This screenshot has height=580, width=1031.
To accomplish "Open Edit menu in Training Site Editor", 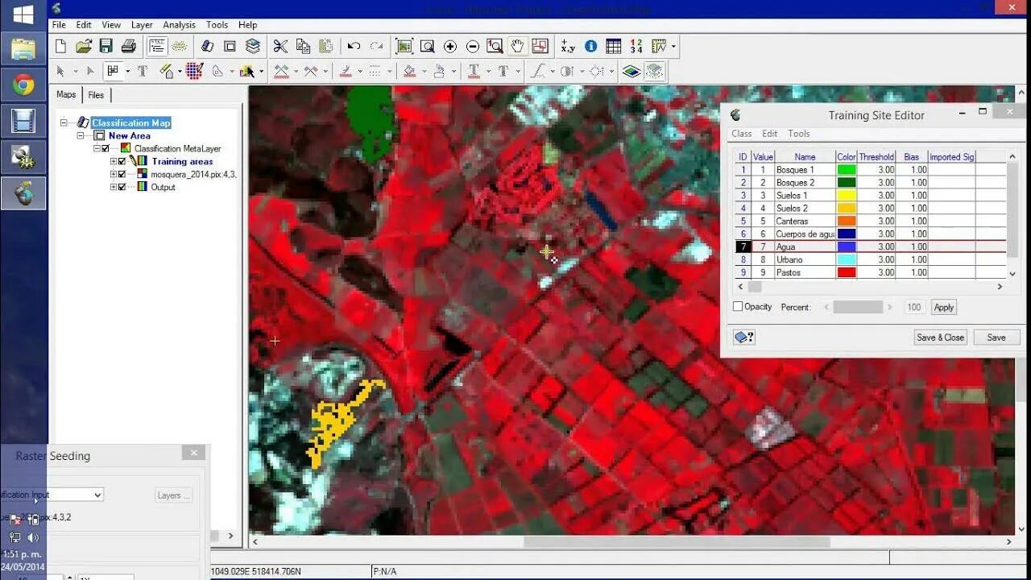I will click(770, 134).
